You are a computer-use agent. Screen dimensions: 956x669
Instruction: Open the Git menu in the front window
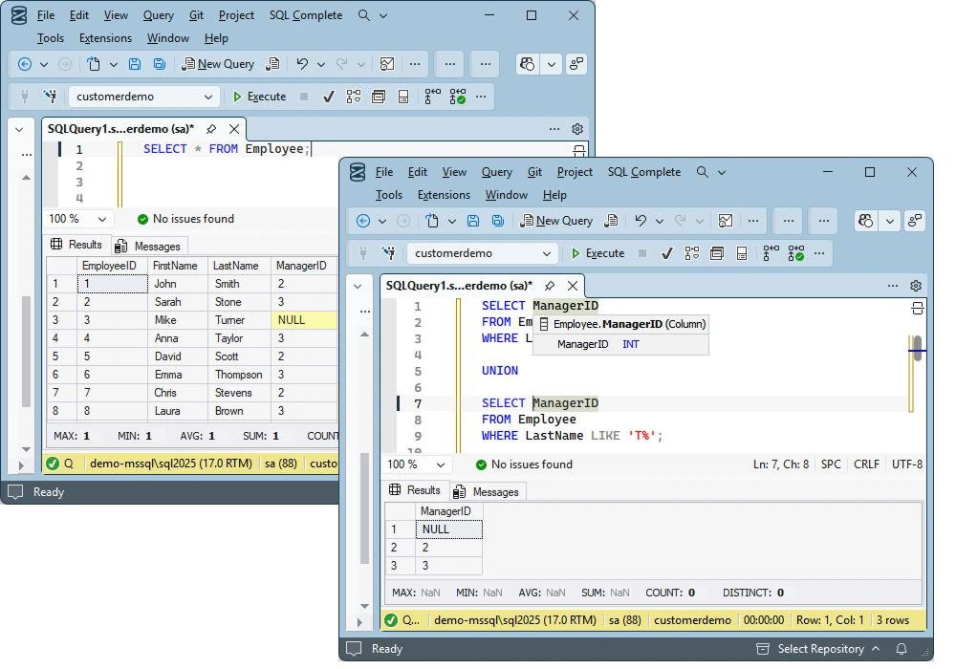click(x=534, y=172)
